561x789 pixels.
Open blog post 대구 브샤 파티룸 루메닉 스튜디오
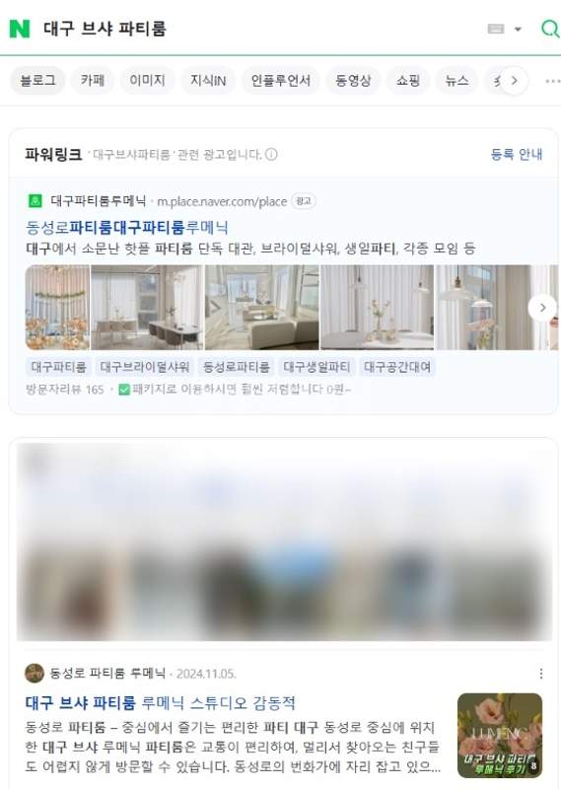[x=160, y=702]
